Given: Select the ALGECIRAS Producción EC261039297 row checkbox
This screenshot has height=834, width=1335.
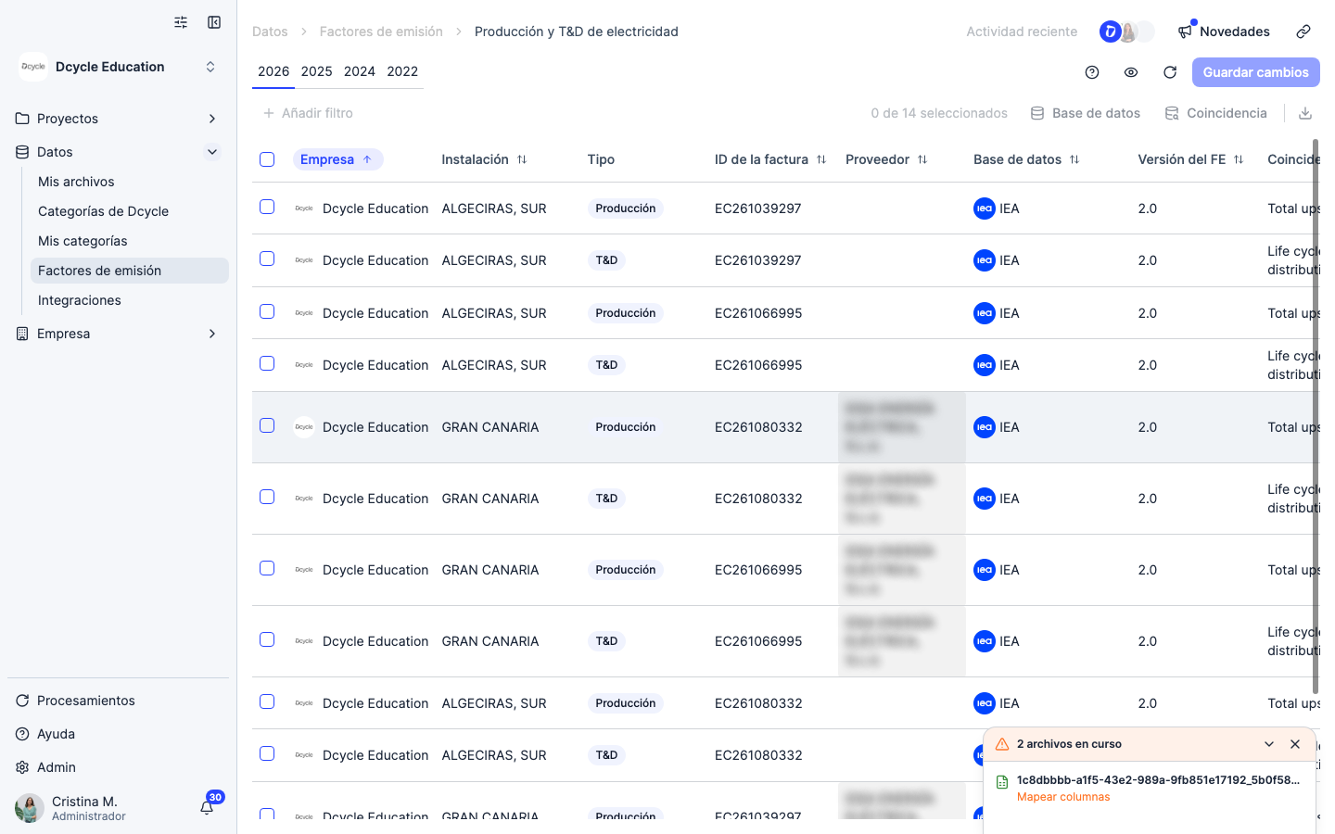Looking at the screenshot, I should [x=267, y=207].
